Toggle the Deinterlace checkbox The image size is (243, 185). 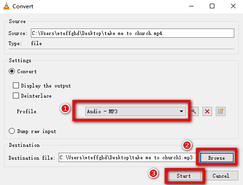[x=16, y=96]
